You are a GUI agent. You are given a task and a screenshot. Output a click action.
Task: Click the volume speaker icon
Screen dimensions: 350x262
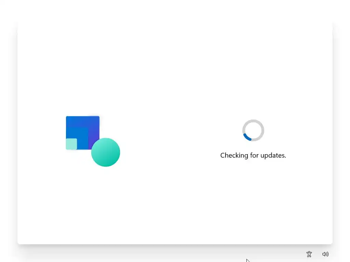[x=325, y=254]
